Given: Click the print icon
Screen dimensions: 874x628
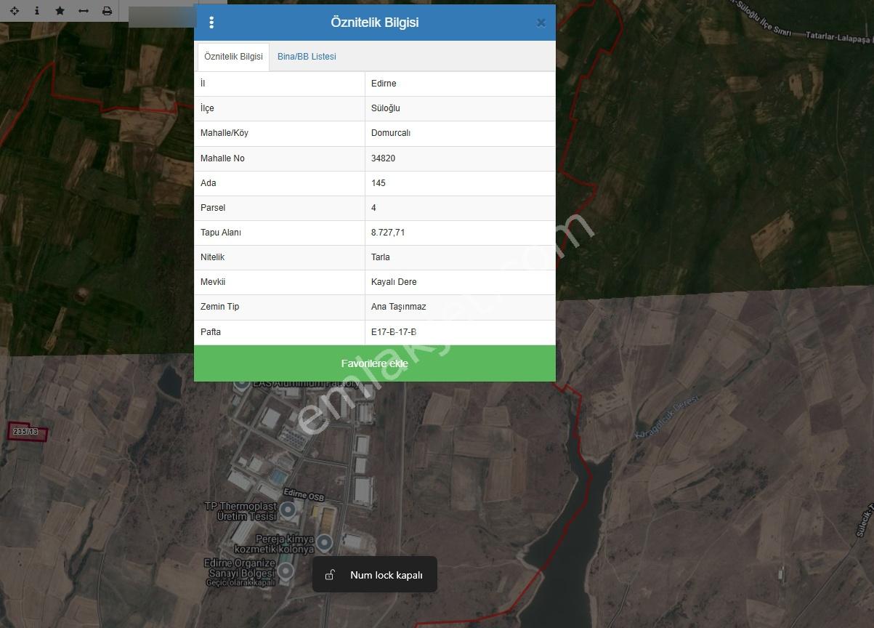Looking at the screenshot, I should click(107, 11).
